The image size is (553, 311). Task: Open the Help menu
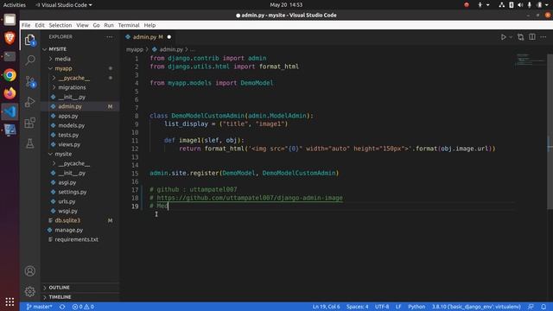(x=149, y=25)
